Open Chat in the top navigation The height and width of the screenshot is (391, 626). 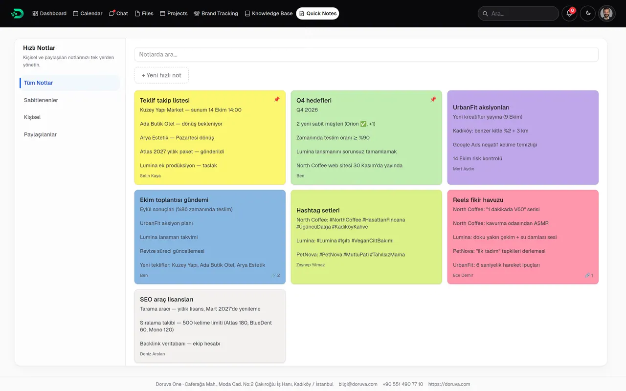pyautogui.click(x=118, y=14)
